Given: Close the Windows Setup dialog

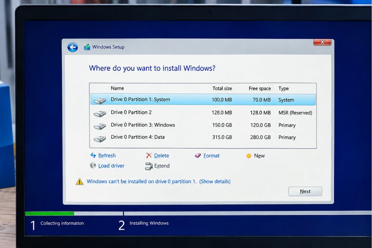Looking at the screenshot, I should pos(322,42).
